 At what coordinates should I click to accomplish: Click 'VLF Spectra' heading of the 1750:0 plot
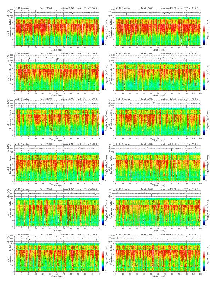[123, 234]
